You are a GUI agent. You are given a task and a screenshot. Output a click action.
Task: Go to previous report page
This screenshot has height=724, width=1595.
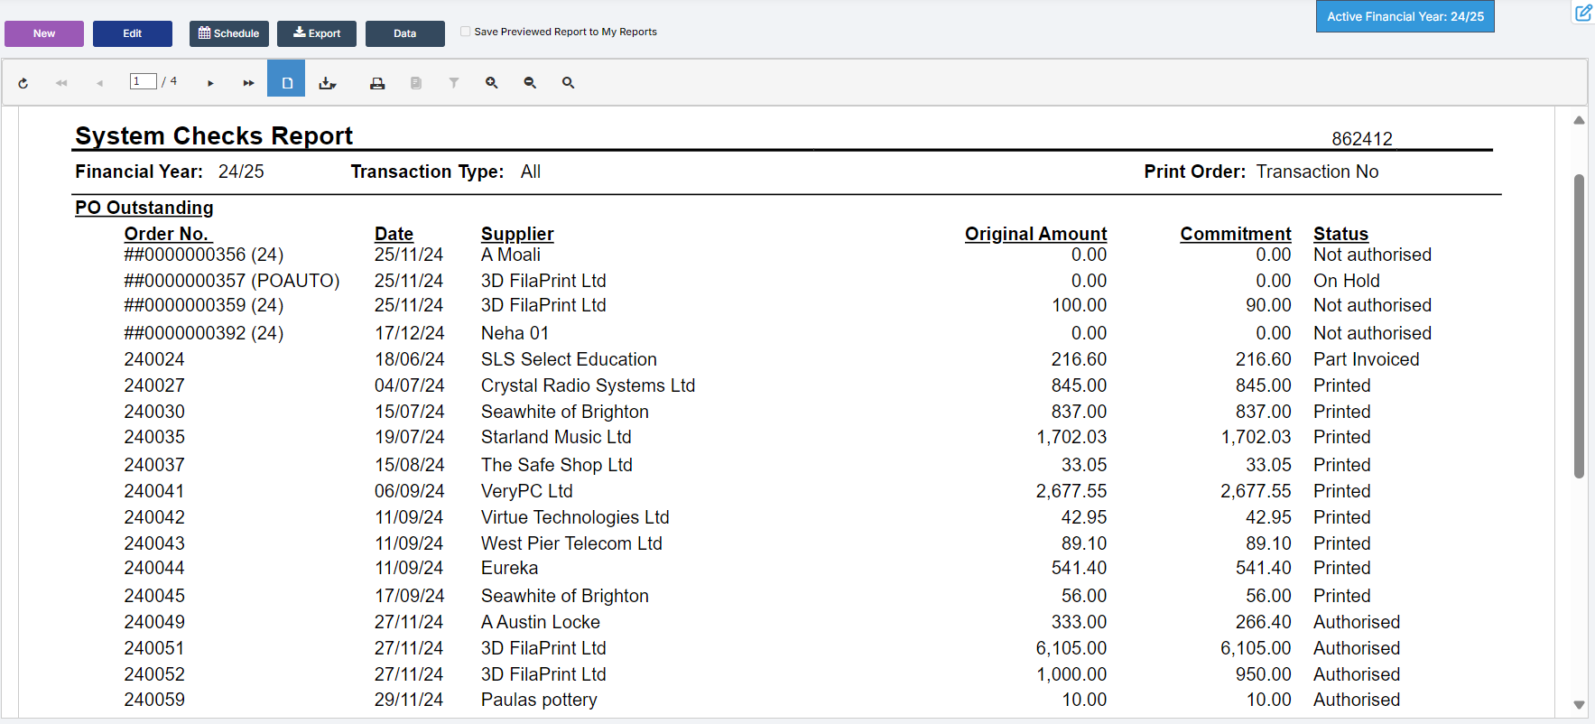click(99, 83)
